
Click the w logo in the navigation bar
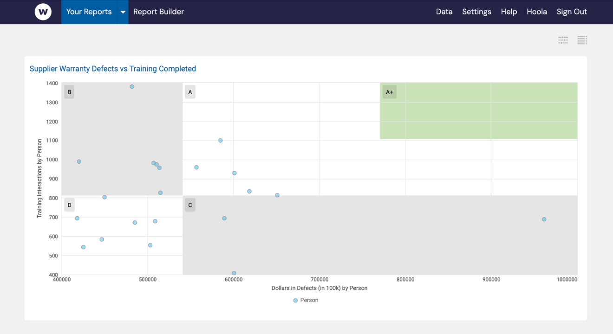(x=43, y=12)
